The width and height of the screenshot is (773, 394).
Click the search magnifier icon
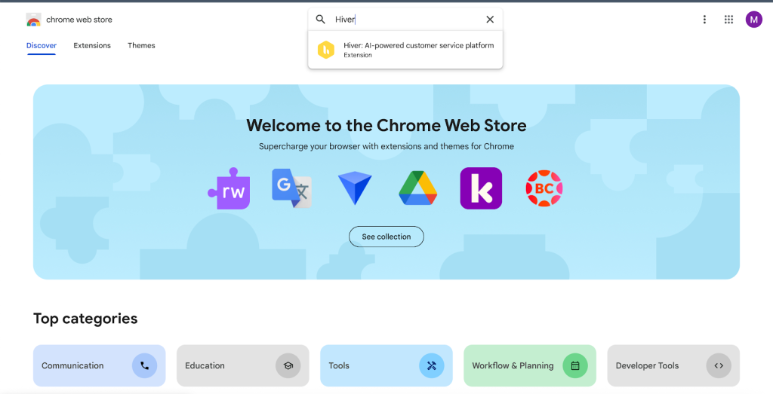click(321, 20)
